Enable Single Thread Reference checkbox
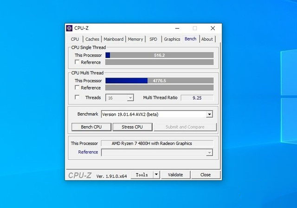 [x=77, y=62]
